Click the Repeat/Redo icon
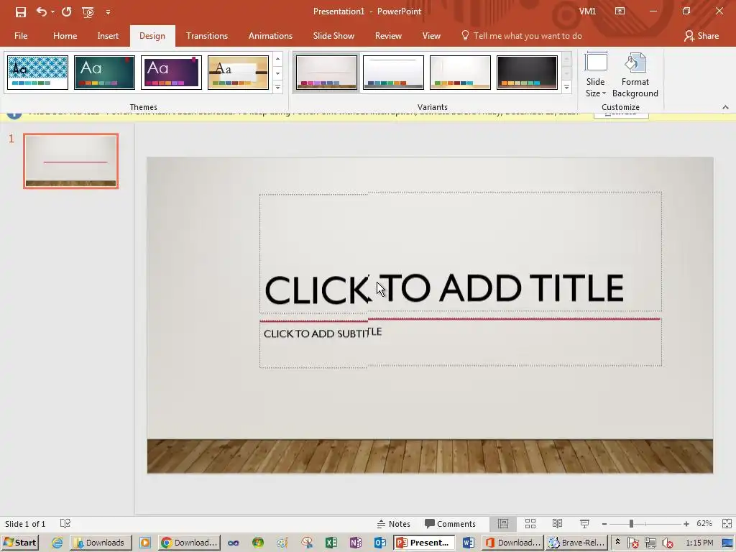736x552 pixels. [x=66, y=11]
